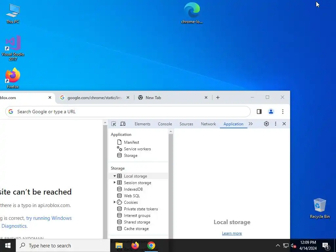Toggle the device toolbar icon in DevTools
Viewport: 336px width, 252px height.
click(x=123, y=124)
